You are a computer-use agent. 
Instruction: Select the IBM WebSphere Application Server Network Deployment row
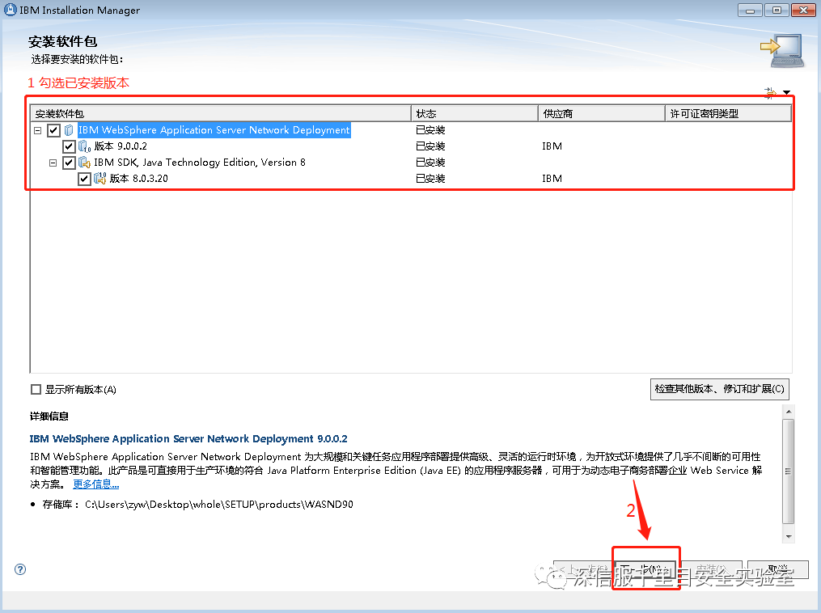[214, 130]
